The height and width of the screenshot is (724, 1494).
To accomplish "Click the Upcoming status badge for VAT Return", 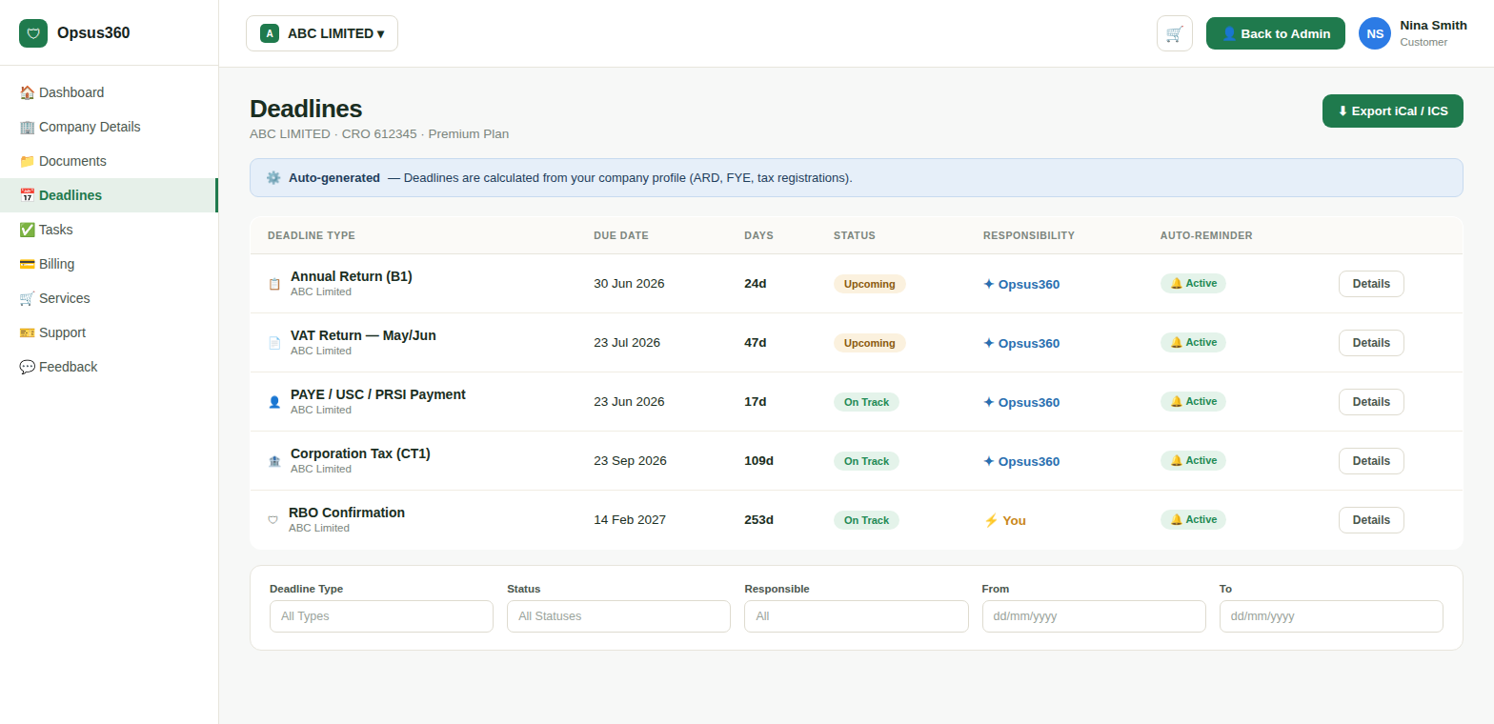I will (869, 343).
